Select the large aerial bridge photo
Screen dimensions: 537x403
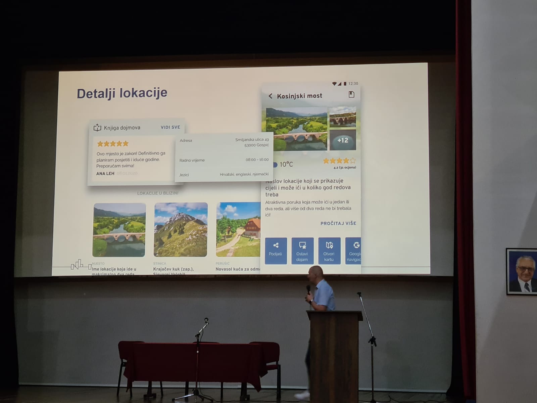[x=296, y=129]
